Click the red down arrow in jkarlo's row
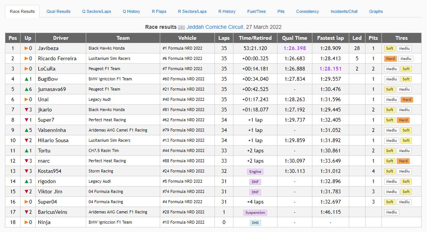Screen dimensions: 427x232 [27, 110]
